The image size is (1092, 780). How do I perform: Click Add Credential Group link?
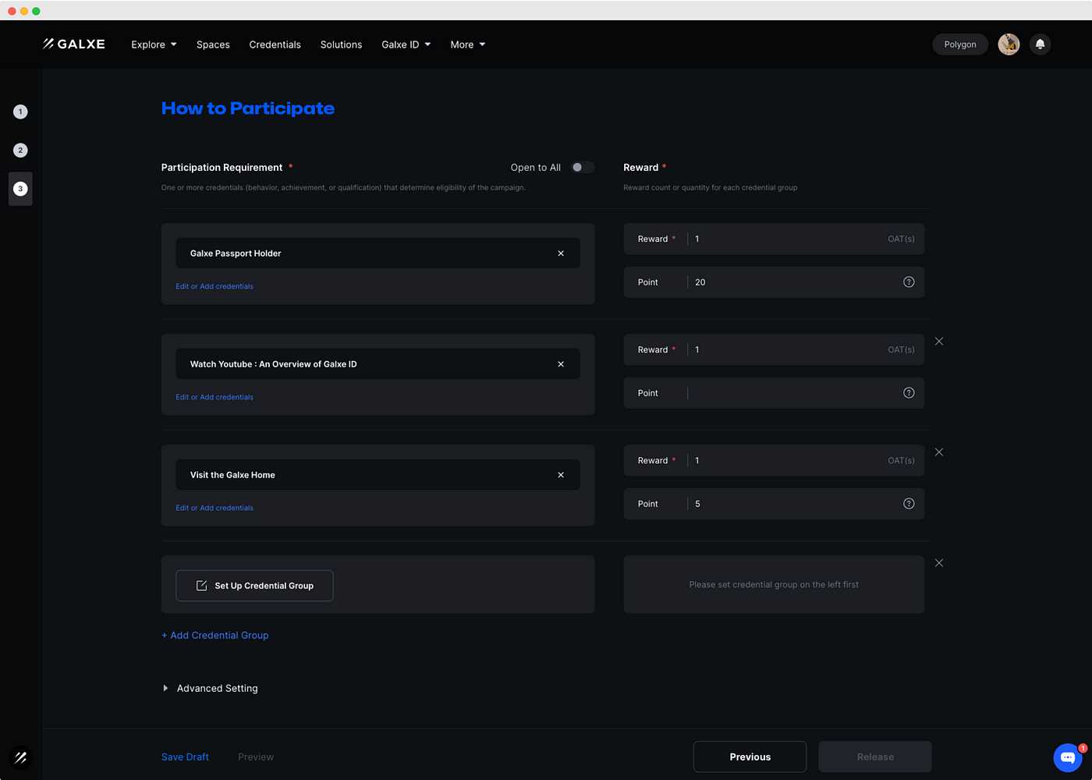215,635
